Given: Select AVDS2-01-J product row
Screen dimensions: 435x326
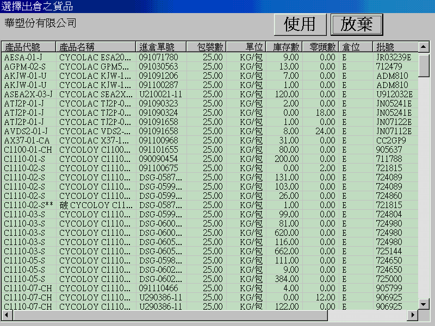Looking at the screenshot, I should click(210, 131).
